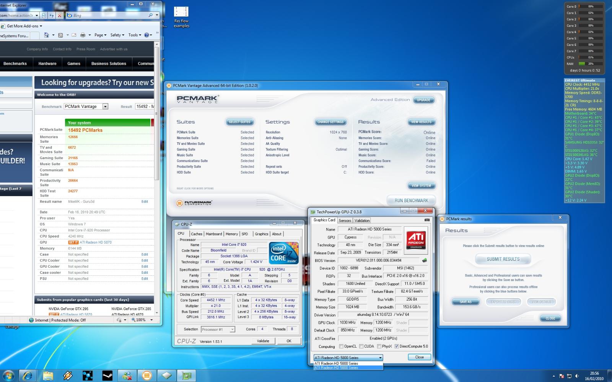Screen dimensions: 612x382
Task: Open Internet Explorer from the taskbar
Action: 28,375
